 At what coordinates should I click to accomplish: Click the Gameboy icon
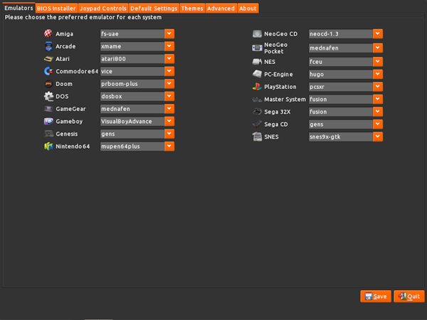pos(48,121)
